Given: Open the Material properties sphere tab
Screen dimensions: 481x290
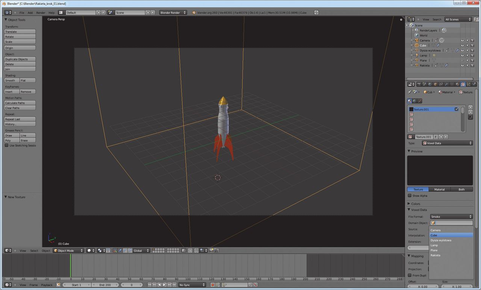Looking at the screenshot, I should (457, 84).
